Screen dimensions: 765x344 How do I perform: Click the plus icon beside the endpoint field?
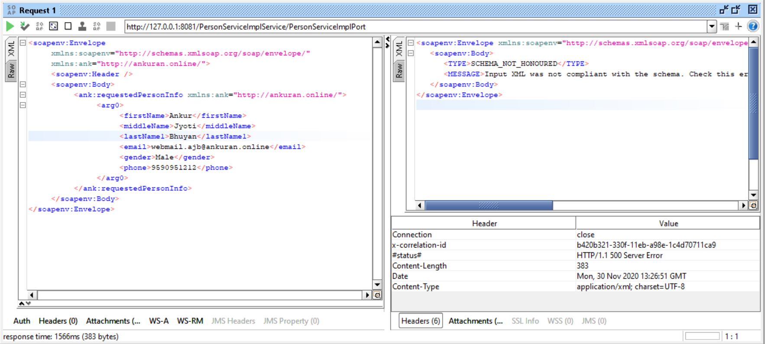pyautogui.click(x=739, y=26)
